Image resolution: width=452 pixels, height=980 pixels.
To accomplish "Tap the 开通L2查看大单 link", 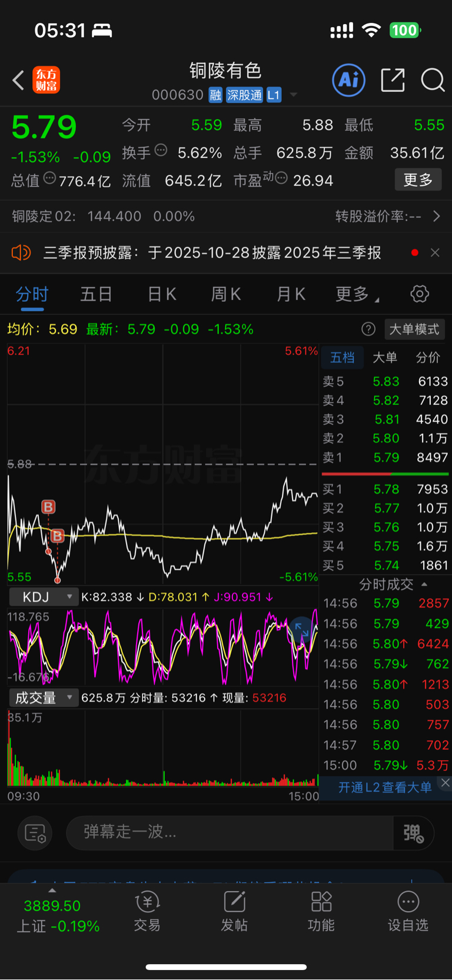I will click(x=385, y=787).
